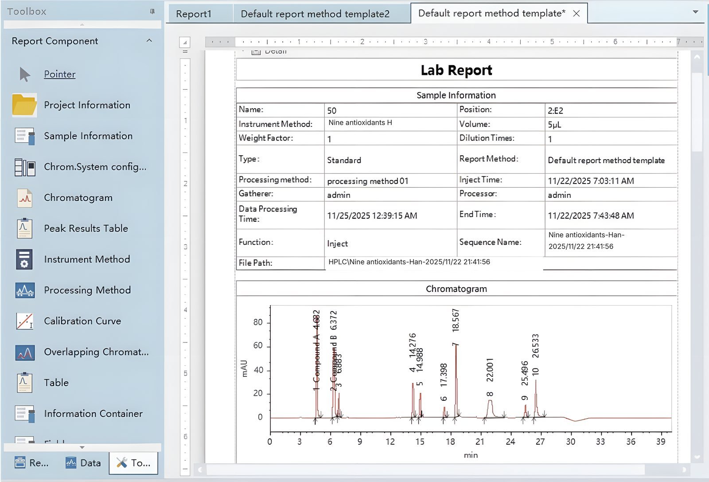This screenshot has width=709, height=482.
Task: Click the 'Nine antioxidants H' value cell
Action: tap(390, 123)
